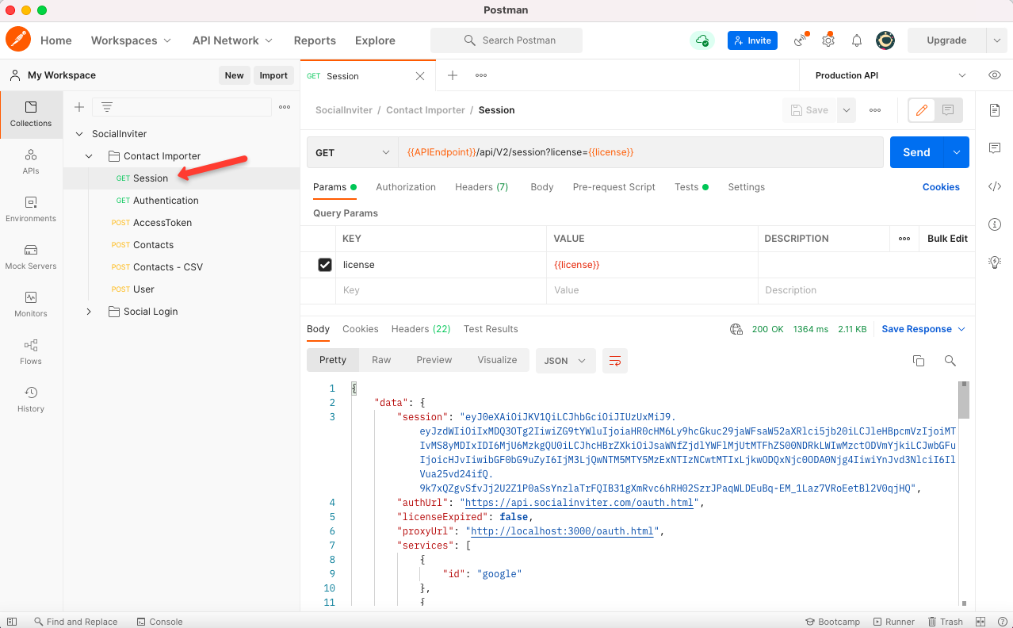Open the documentation icon in right sidebar
The height and width of the screenshot is (628, 1013).
[x=995, y=110]
